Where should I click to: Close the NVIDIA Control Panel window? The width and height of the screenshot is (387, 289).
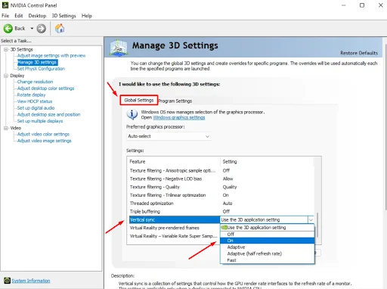[x=380, y=5]
